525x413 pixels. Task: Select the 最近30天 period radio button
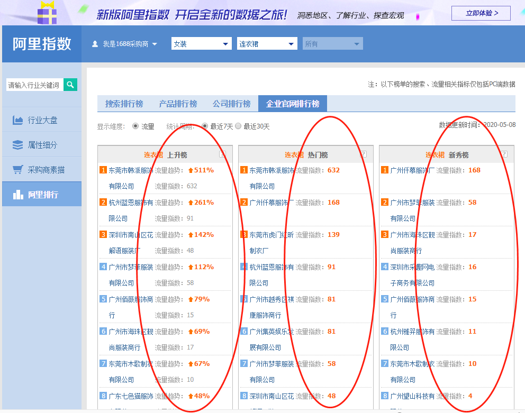pos(238,126)
